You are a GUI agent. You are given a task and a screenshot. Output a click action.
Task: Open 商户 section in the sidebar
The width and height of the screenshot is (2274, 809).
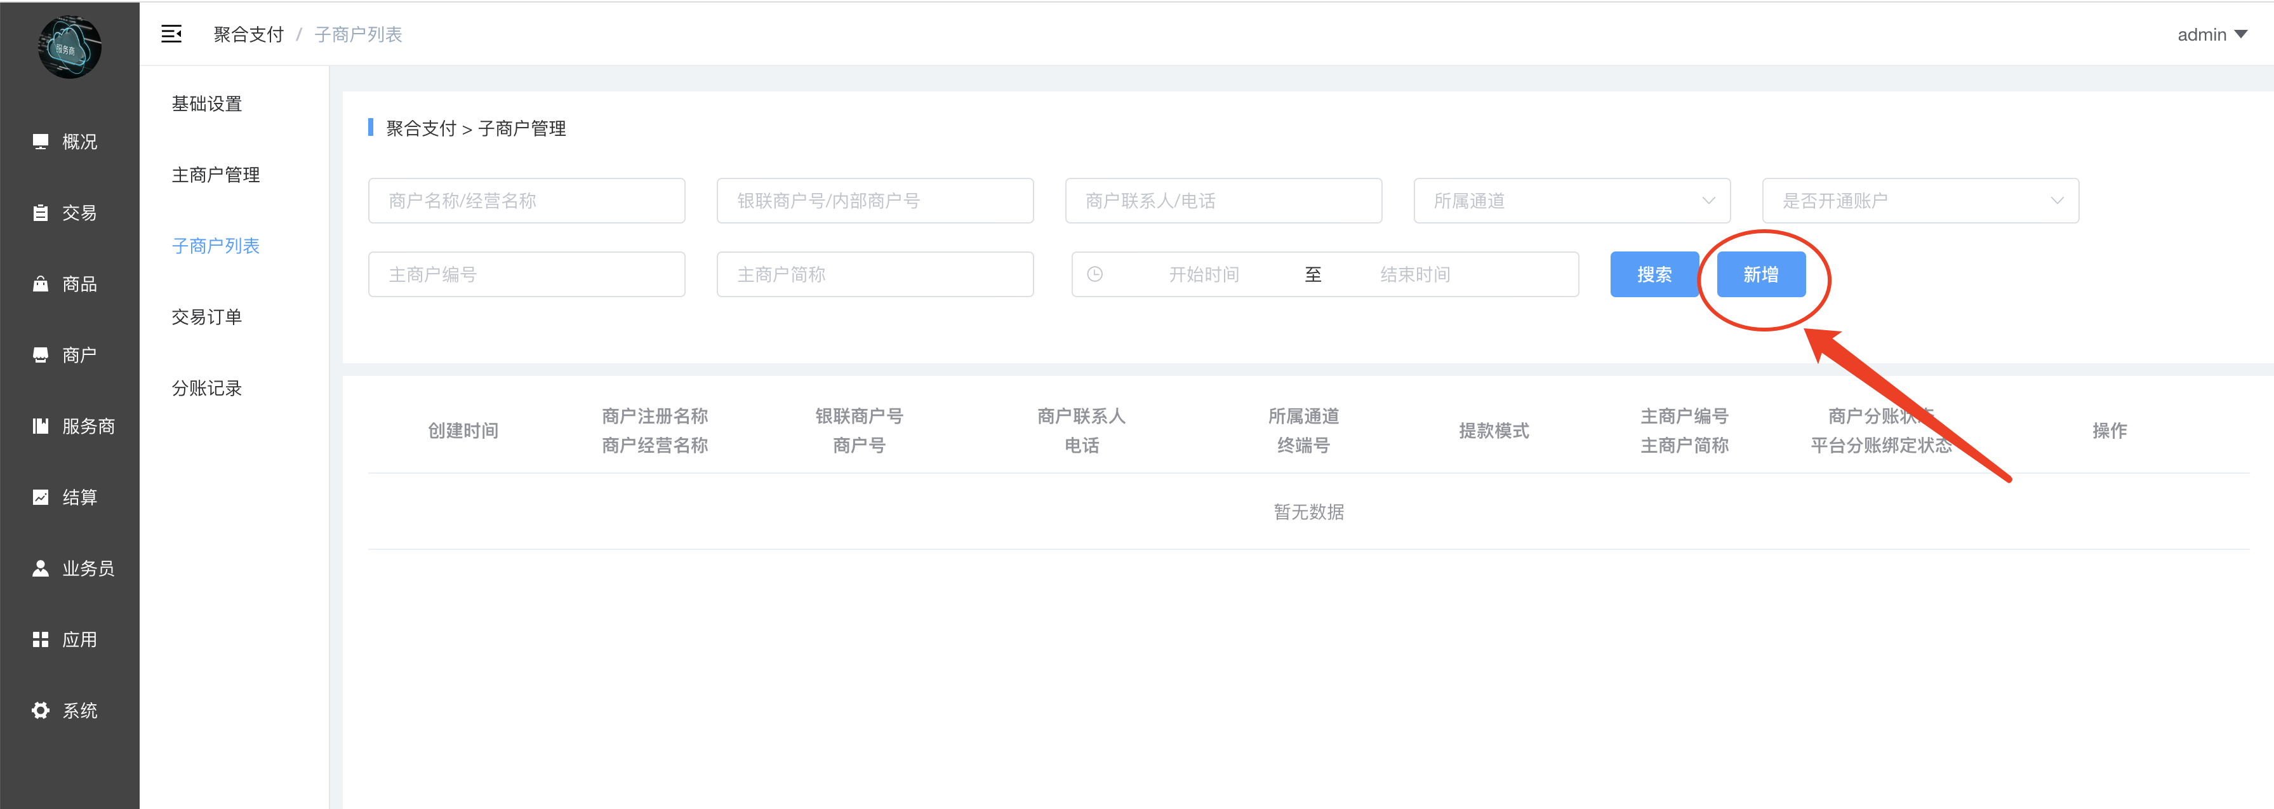[x=66, y=355]
